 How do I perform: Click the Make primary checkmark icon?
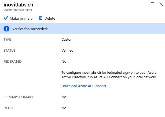(x=6, y=18)
